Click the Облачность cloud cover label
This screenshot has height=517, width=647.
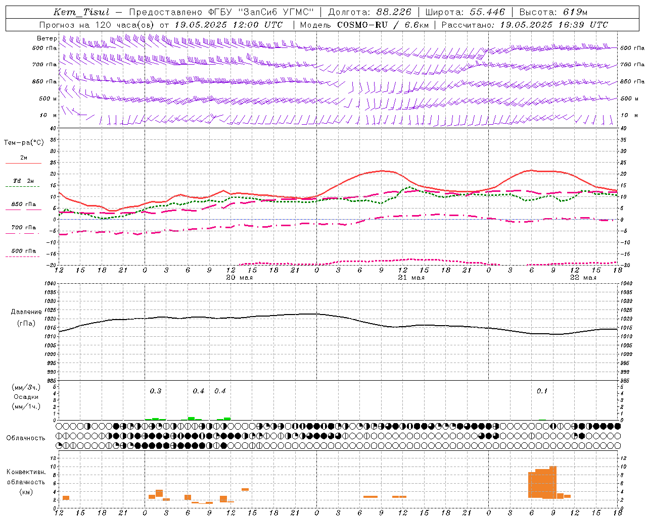(x=26, y=438)
